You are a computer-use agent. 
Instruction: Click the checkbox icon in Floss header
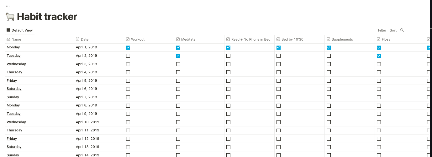point(379,39)
